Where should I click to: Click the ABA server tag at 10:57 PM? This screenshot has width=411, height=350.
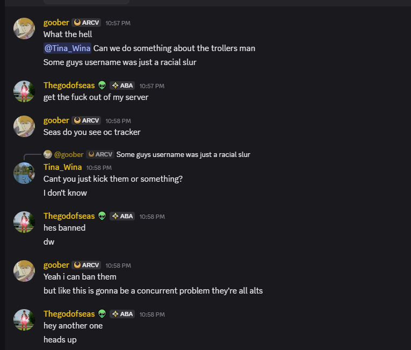[x=122, y=86]
